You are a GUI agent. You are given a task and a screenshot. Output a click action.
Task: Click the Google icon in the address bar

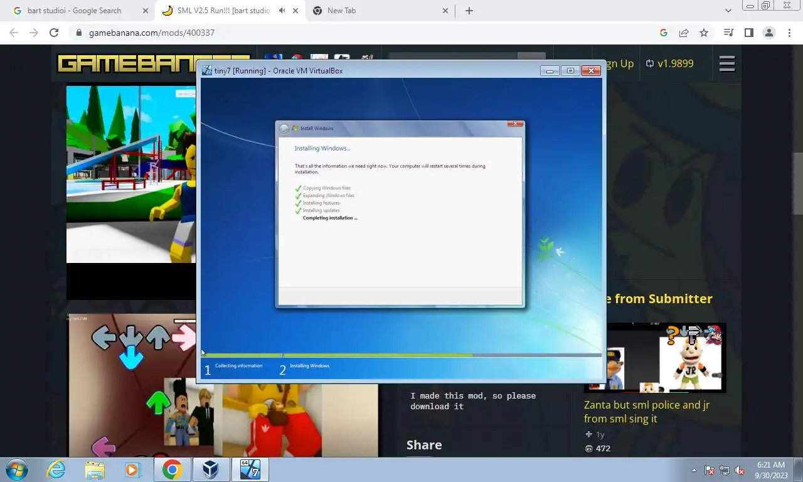(664, 33)
